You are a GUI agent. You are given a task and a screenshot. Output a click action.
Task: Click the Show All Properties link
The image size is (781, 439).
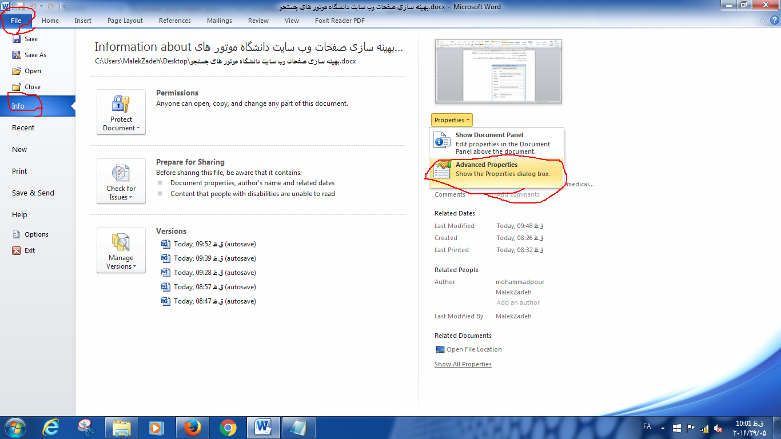pos(463,364)
